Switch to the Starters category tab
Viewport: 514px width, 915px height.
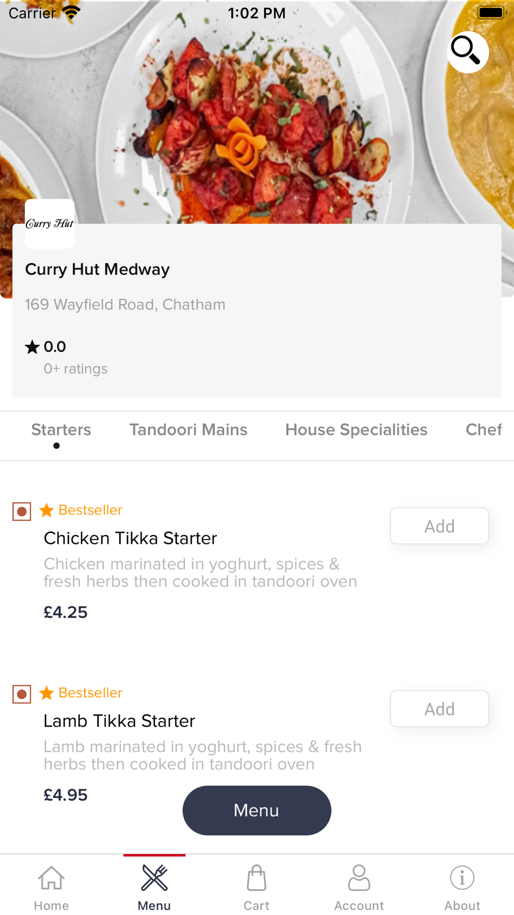click(x=61, y=430)
